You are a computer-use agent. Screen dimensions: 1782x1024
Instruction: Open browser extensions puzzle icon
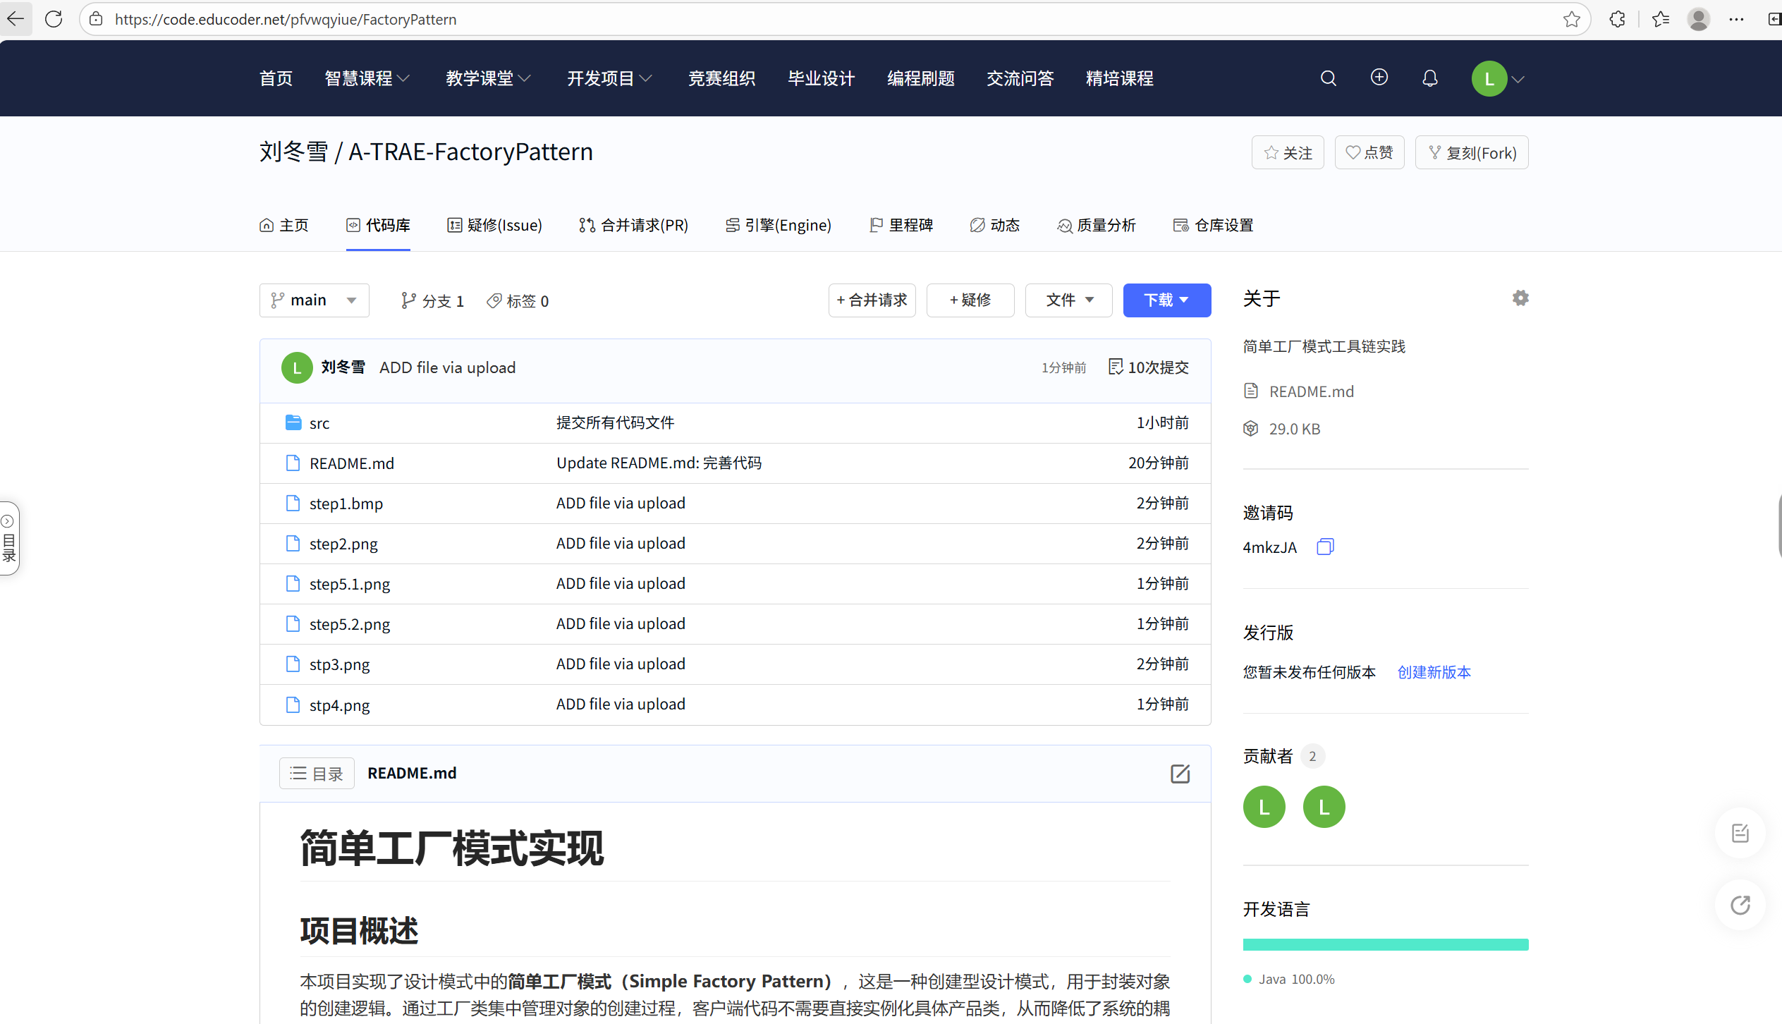coord(1617,19)
